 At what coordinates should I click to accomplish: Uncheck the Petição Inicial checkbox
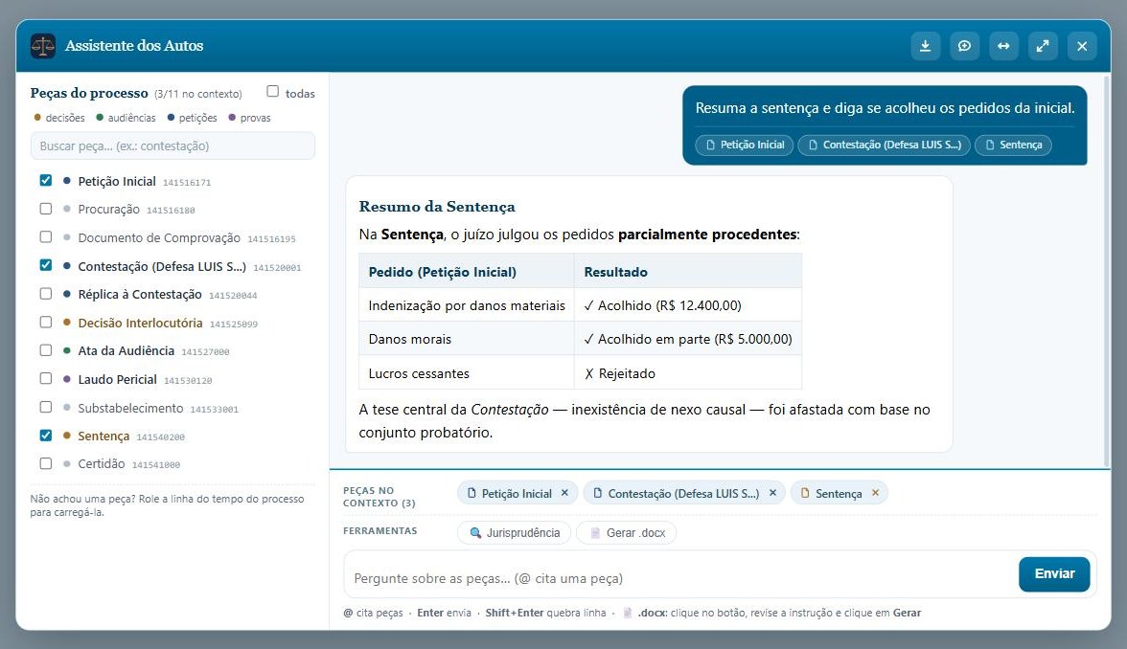(46, 180)
